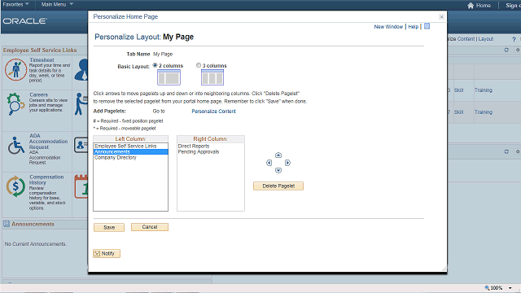Click the second row Training link
Image resolution: width=521 pixels, height=293 pixels.
coord(483,112)
